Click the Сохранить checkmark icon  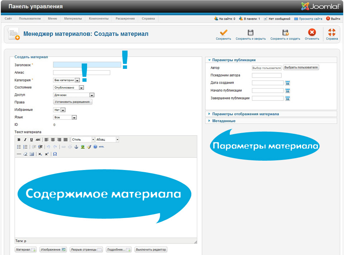pyautogui.click(x=223, y=33)
